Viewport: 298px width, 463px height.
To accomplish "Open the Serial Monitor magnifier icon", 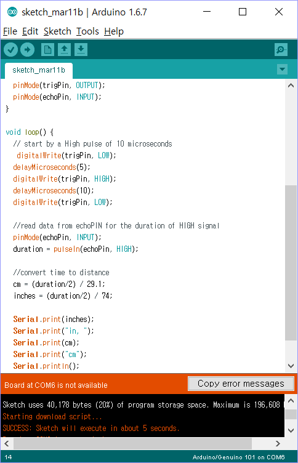I will click(x=281, y=50).
